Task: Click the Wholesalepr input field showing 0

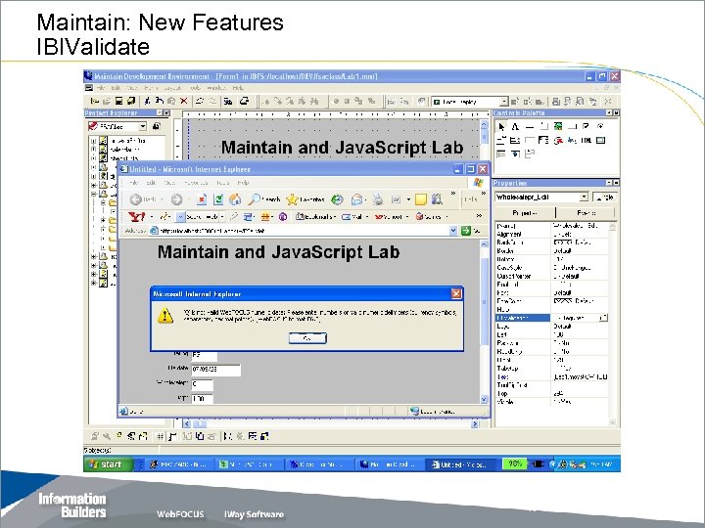Action: coord(202,384)
